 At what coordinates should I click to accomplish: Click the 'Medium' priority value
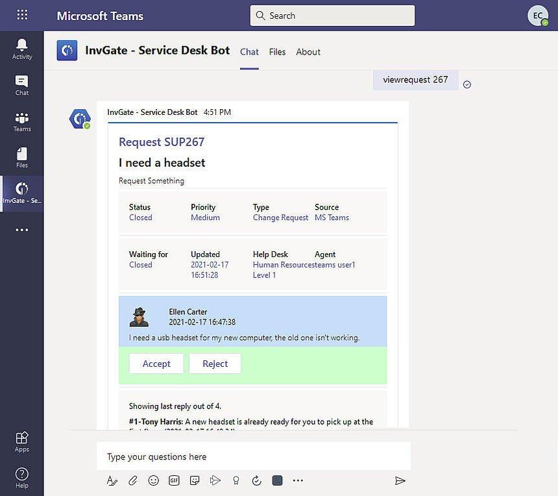(x=205, y=217)
